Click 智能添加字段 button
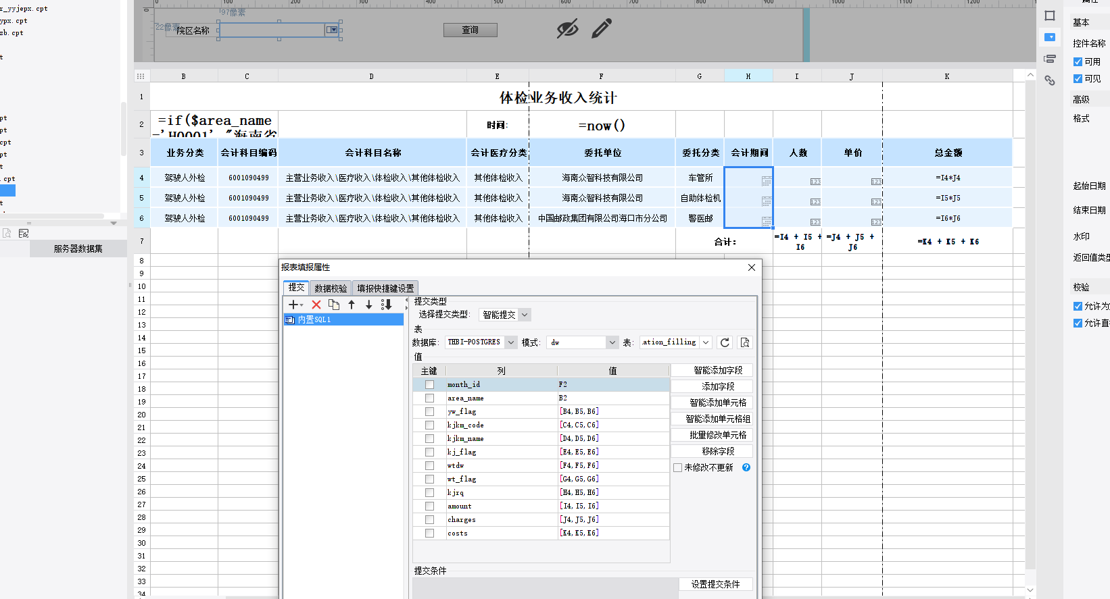Viewport: 1110px width, 599px height. pyautogui.click(x=711, y=370)
